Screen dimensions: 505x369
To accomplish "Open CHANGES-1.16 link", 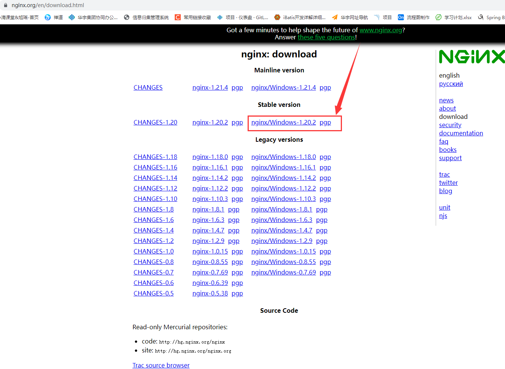I will point(156,167).
